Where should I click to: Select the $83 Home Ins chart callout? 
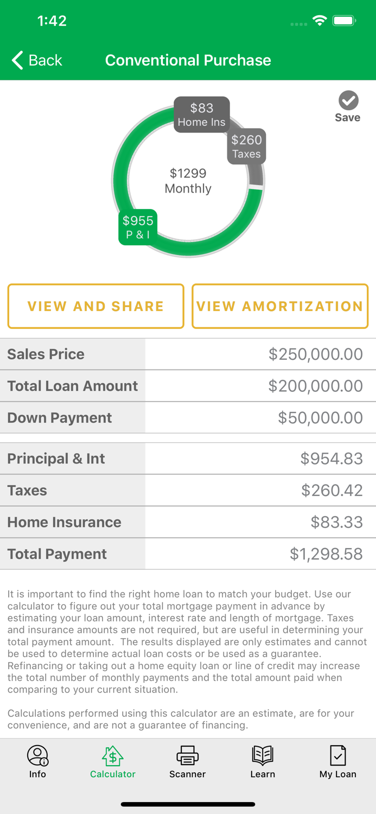201,115
